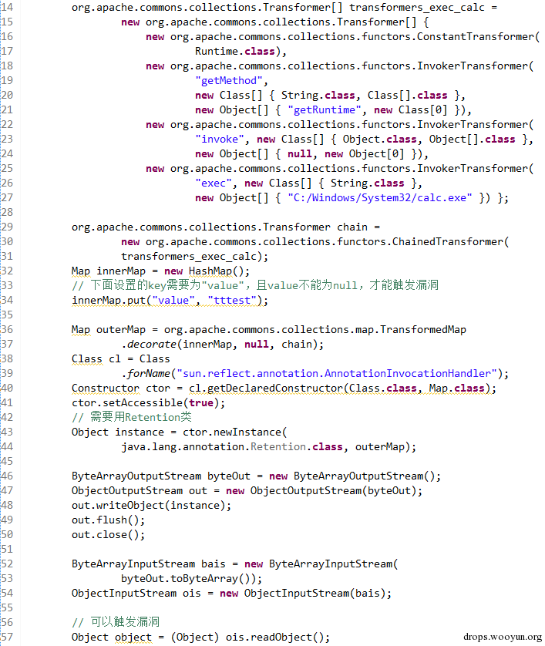Click the "invoke" string on line 23
Image resolution: width=545 pixels, height=646 pixels.
220,140
